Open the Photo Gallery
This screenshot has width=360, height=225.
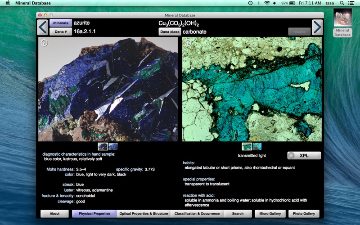coord(304,213)
